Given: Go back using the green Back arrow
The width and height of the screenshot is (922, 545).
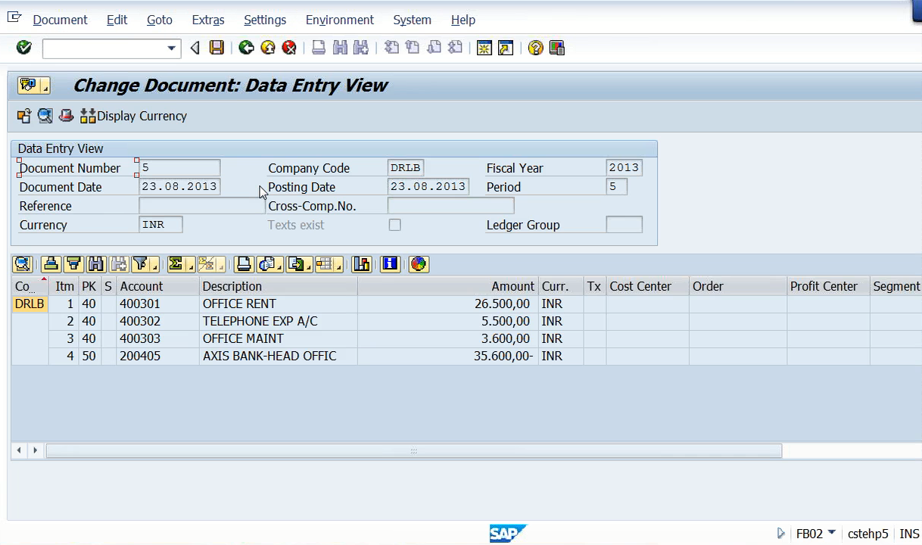Looking at the screenshot, I should pyautogui.click(x=246, y=48).
